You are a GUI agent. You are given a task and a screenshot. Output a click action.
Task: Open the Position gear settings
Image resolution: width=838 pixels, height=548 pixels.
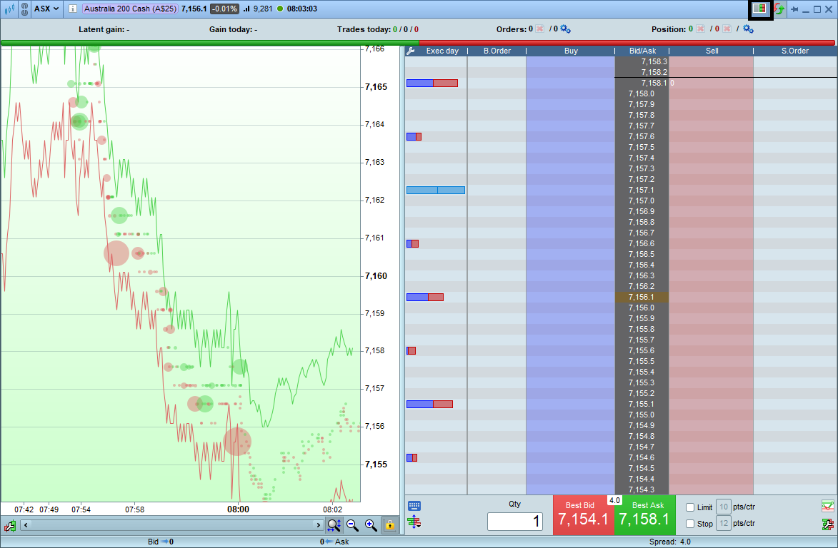pyautogui.click(x=748, y=29)
